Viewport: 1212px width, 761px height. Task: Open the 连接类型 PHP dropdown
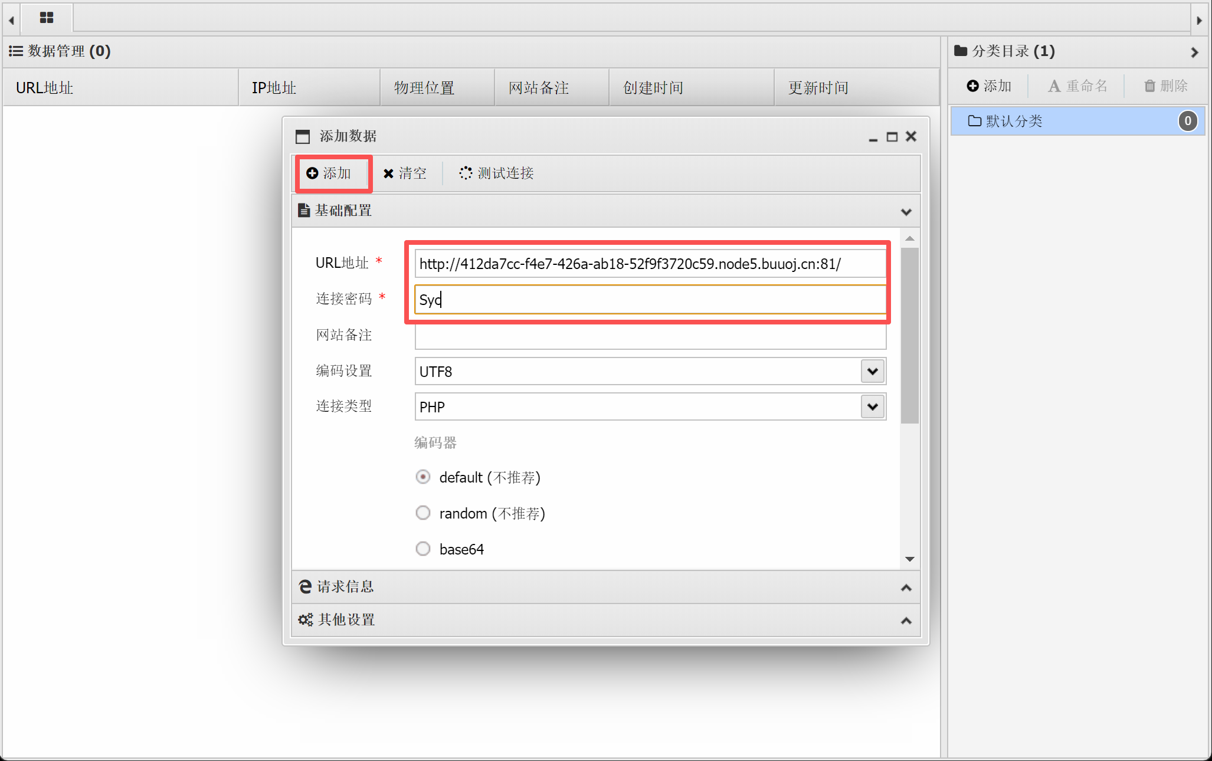(x=873, y=407)
